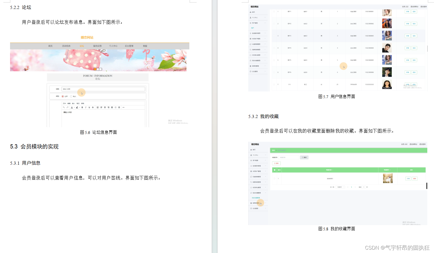The width and height of the screenshot is (434, 253).
Task: Toggle italic in the forum editor toolbar
Action: pos(86,107)
